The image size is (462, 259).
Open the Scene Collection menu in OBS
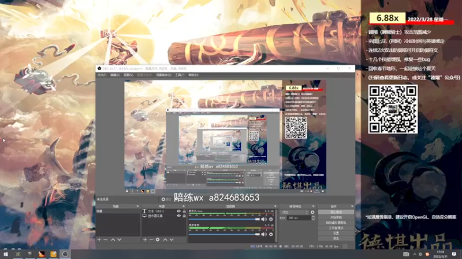[163, 75]
